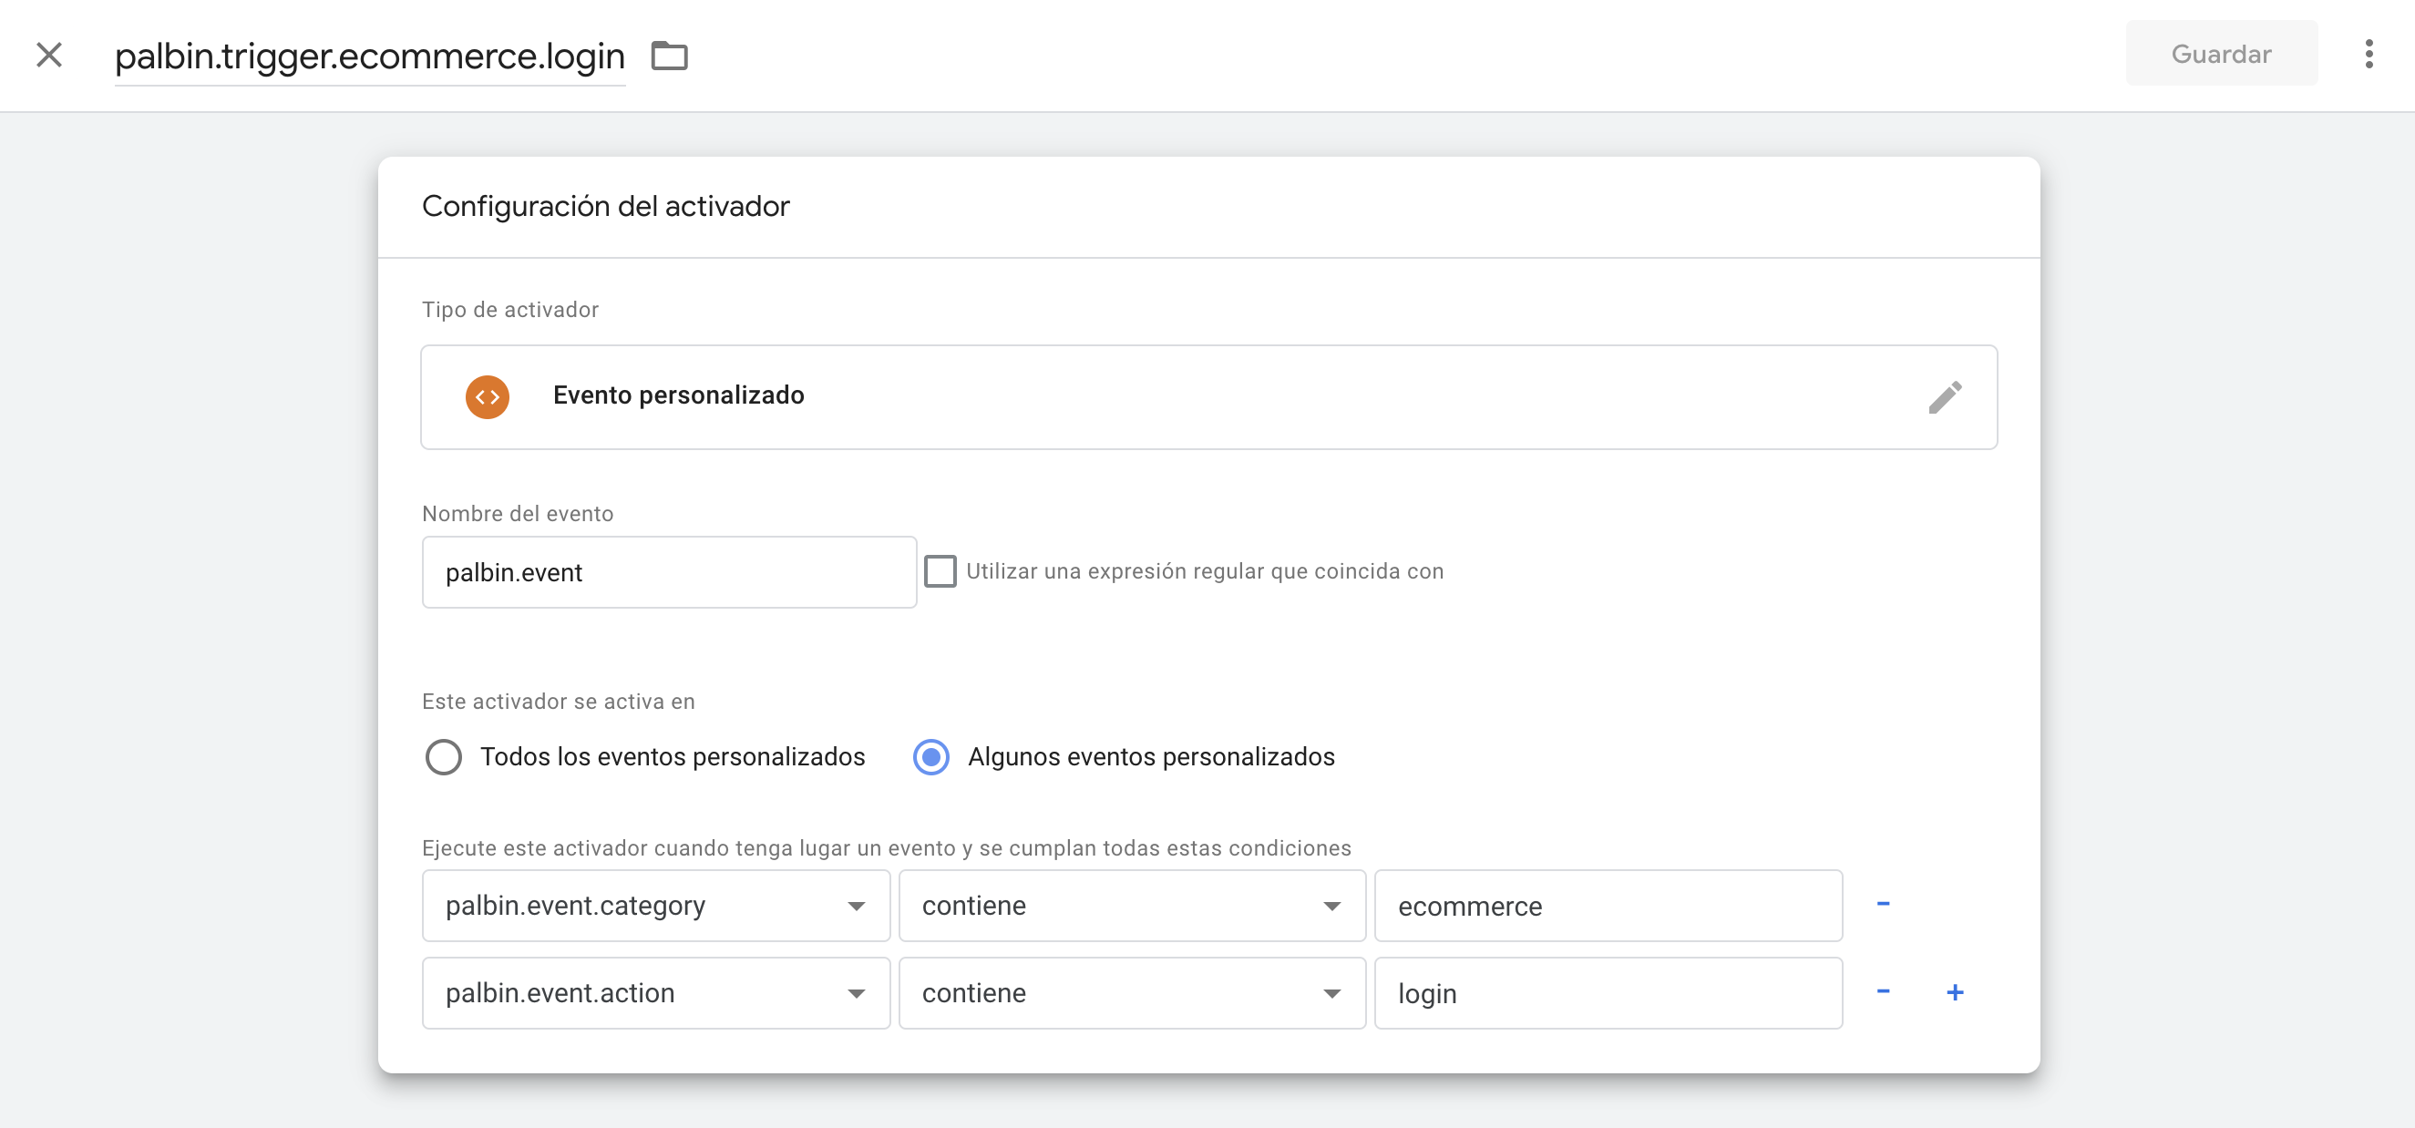Add a new condition with plus icon

click(x=1955, y=992)
